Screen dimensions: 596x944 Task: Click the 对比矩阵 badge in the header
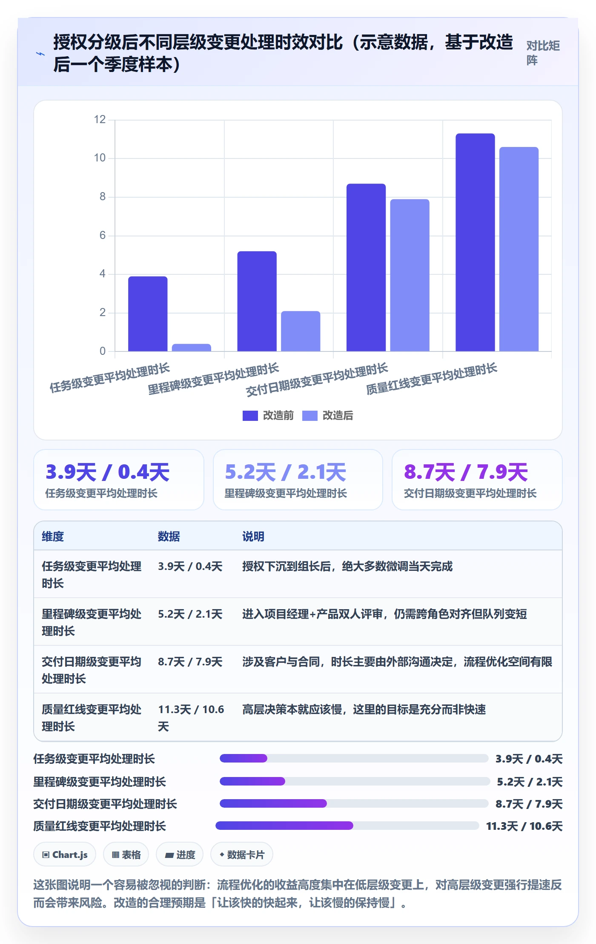coord(543,53)
